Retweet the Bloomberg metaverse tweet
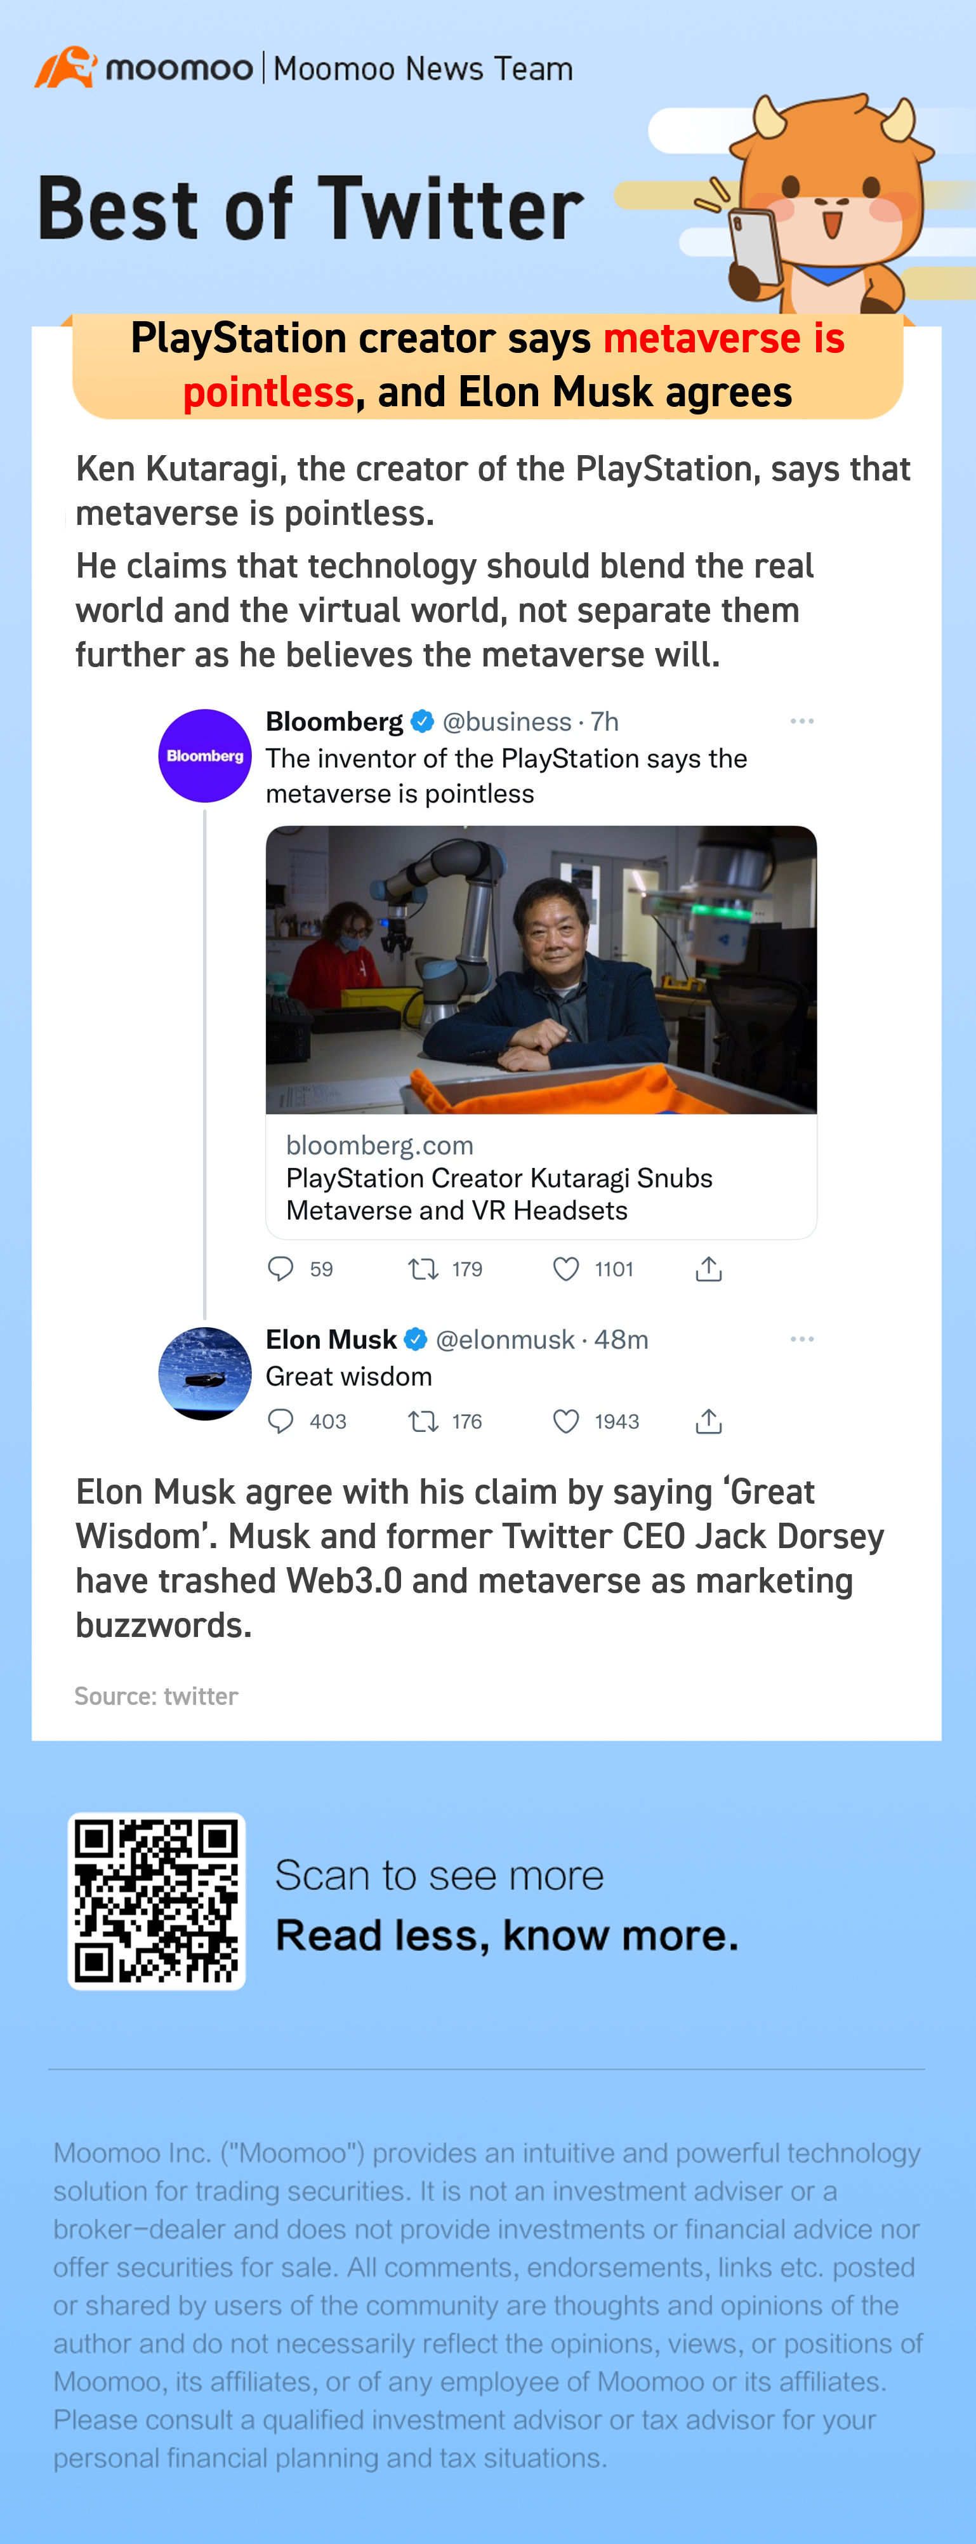 [424, 1269]
